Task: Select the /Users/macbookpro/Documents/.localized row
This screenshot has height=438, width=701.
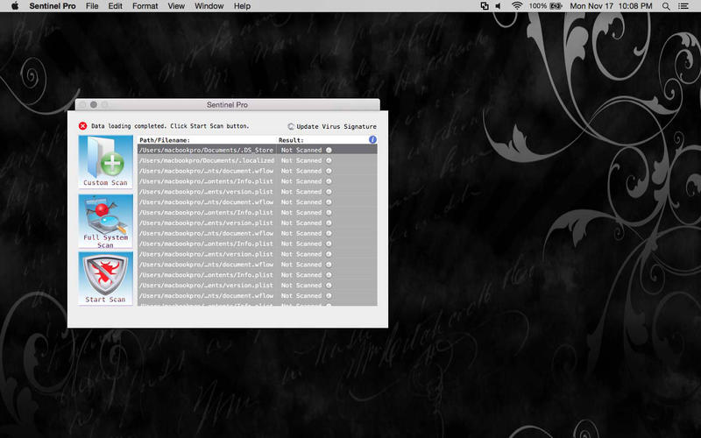Action: click(258, 160)
